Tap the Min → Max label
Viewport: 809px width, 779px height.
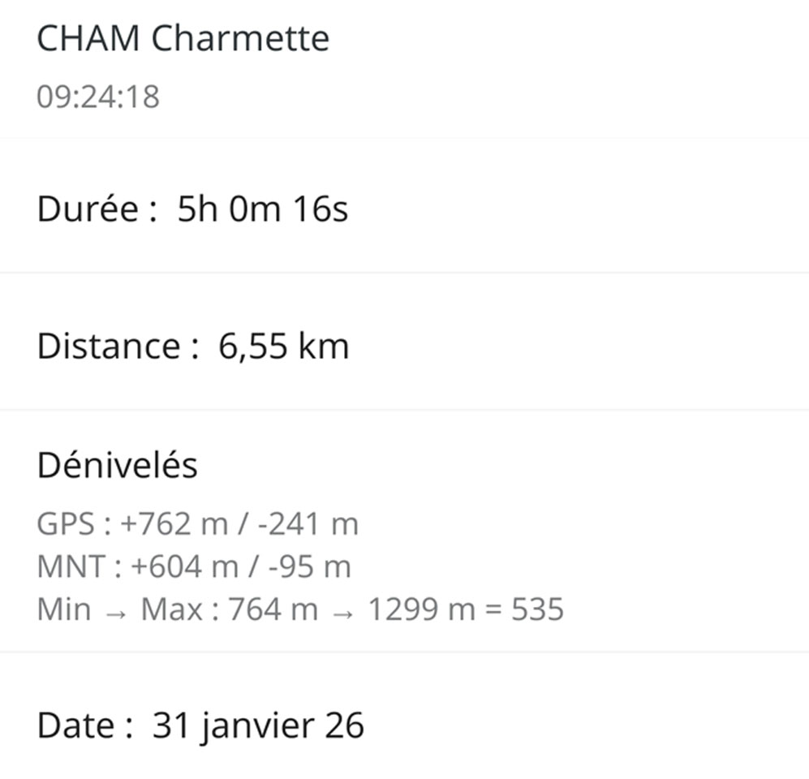[120, 609]
